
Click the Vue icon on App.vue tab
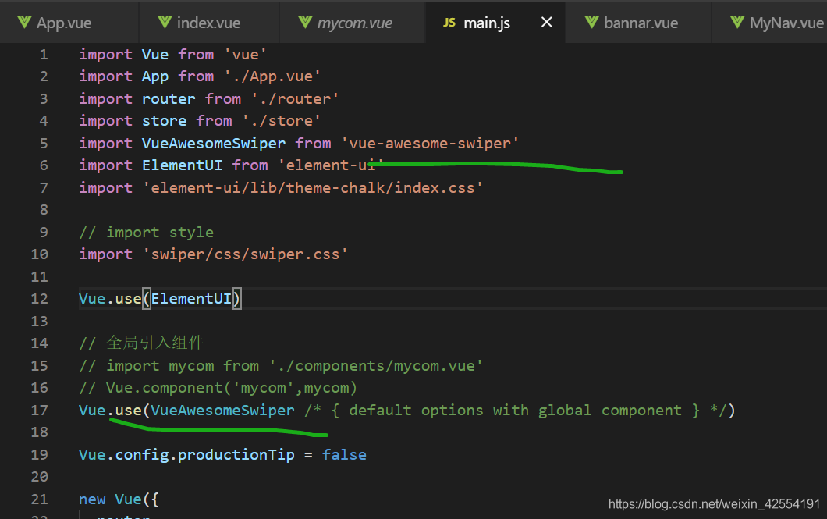(23, 22)
